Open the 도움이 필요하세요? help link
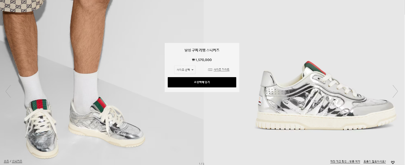Screen dimensions: 405x165 tap(375, 162)
